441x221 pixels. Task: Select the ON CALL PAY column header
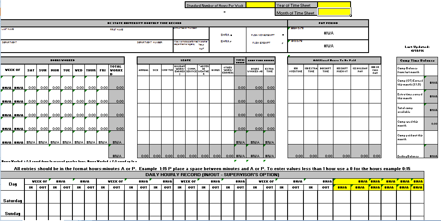[375, 70]
